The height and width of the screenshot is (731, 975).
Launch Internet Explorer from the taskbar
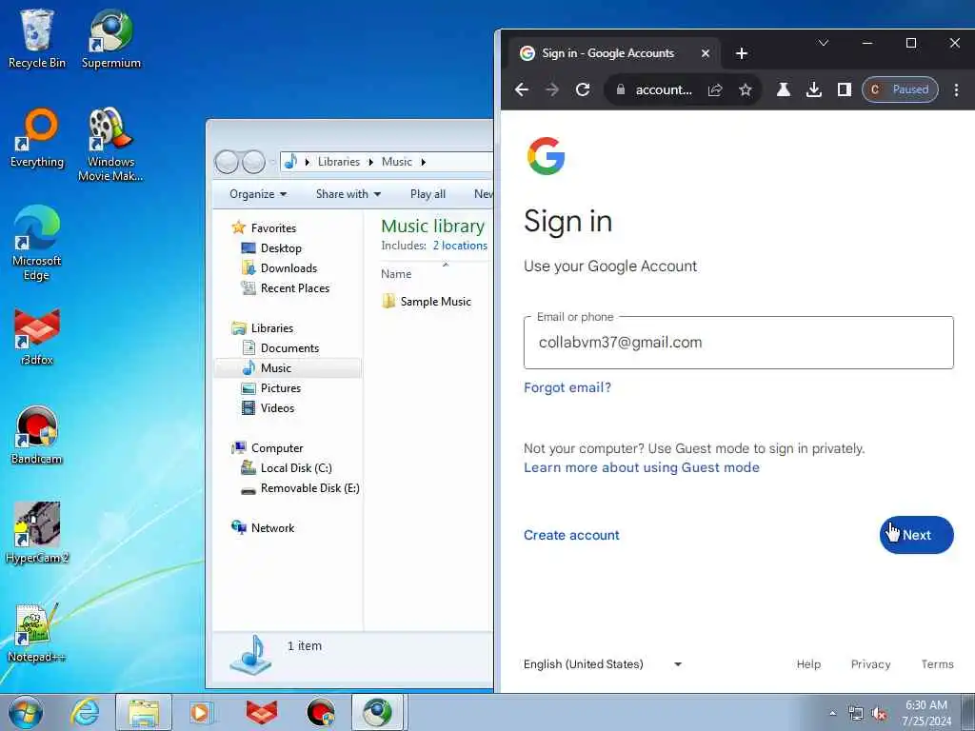85,712
